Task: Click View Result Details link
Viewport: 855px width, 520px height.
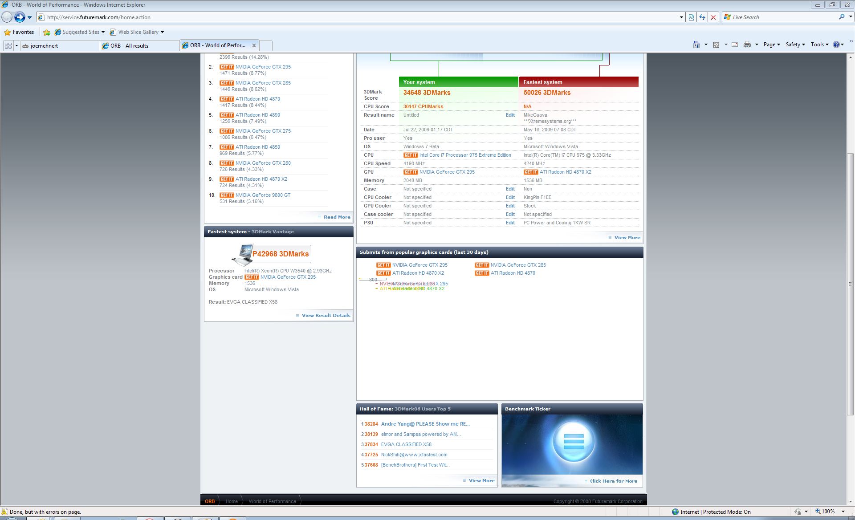Action: point(326,315)
